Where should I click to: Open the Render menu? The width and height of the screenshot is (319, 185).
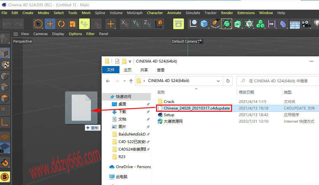tap(227, 13)
